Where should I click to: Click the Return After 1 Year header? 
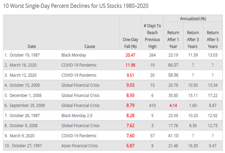(x=173, y=39)
